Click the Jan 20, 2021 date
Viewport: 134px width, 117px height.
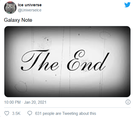coord(35,102)
